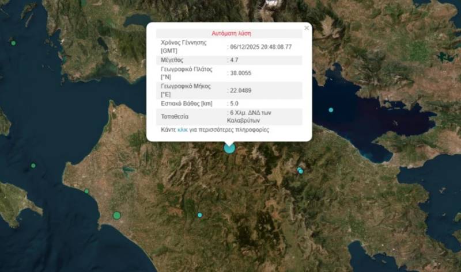Select the cyan earthquake marker in the gulf
The width and height of the screenshot is (461, 272).
331,110
